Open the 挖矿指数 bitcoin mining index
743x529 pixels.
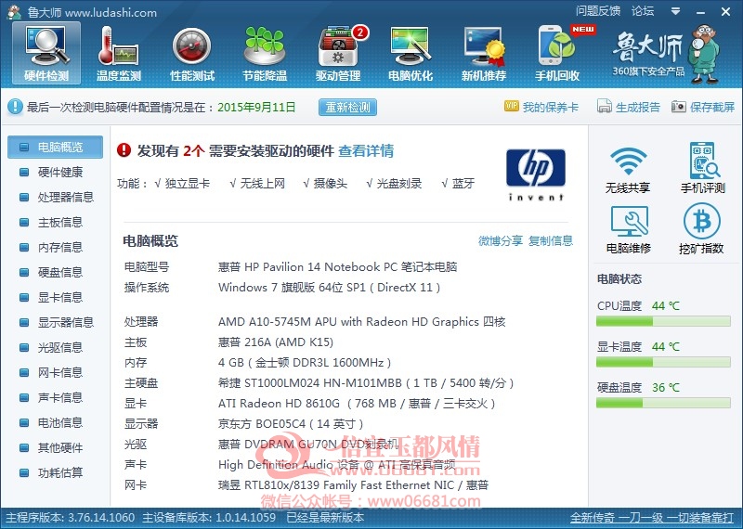pyautogui.click(x=701, y=229)
